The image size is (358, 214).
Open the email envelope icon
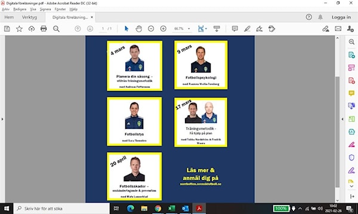[x=338, y=29]
